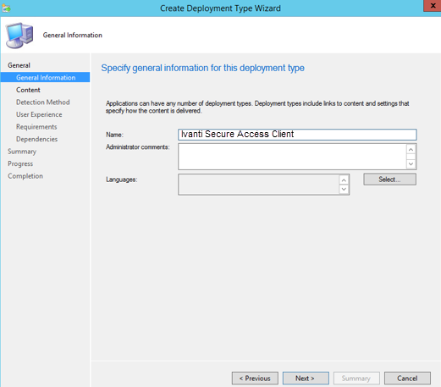Open the General Information step
This screenshot has height=387, width=441.
click(46, 77)
